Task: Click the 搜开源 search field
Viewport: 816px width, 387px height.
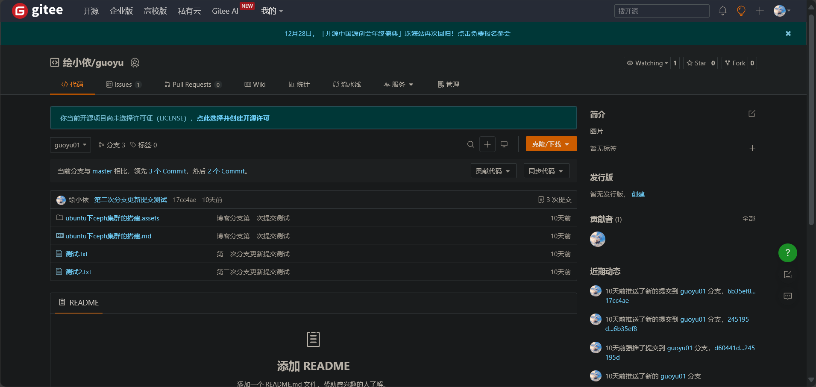Action: click(x=662, y=11)
